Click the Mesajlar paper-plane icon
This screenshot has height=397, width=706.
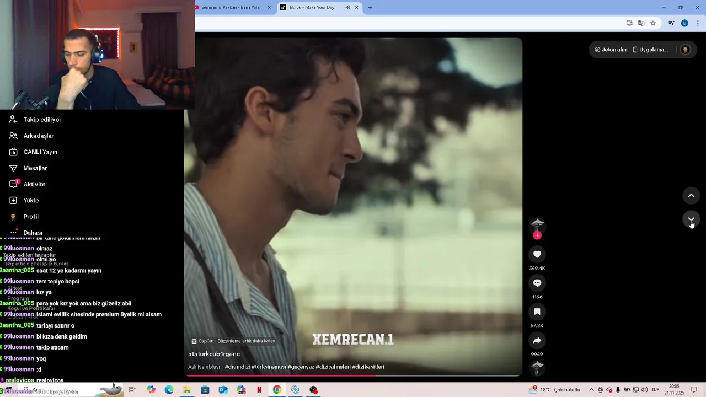13,168
